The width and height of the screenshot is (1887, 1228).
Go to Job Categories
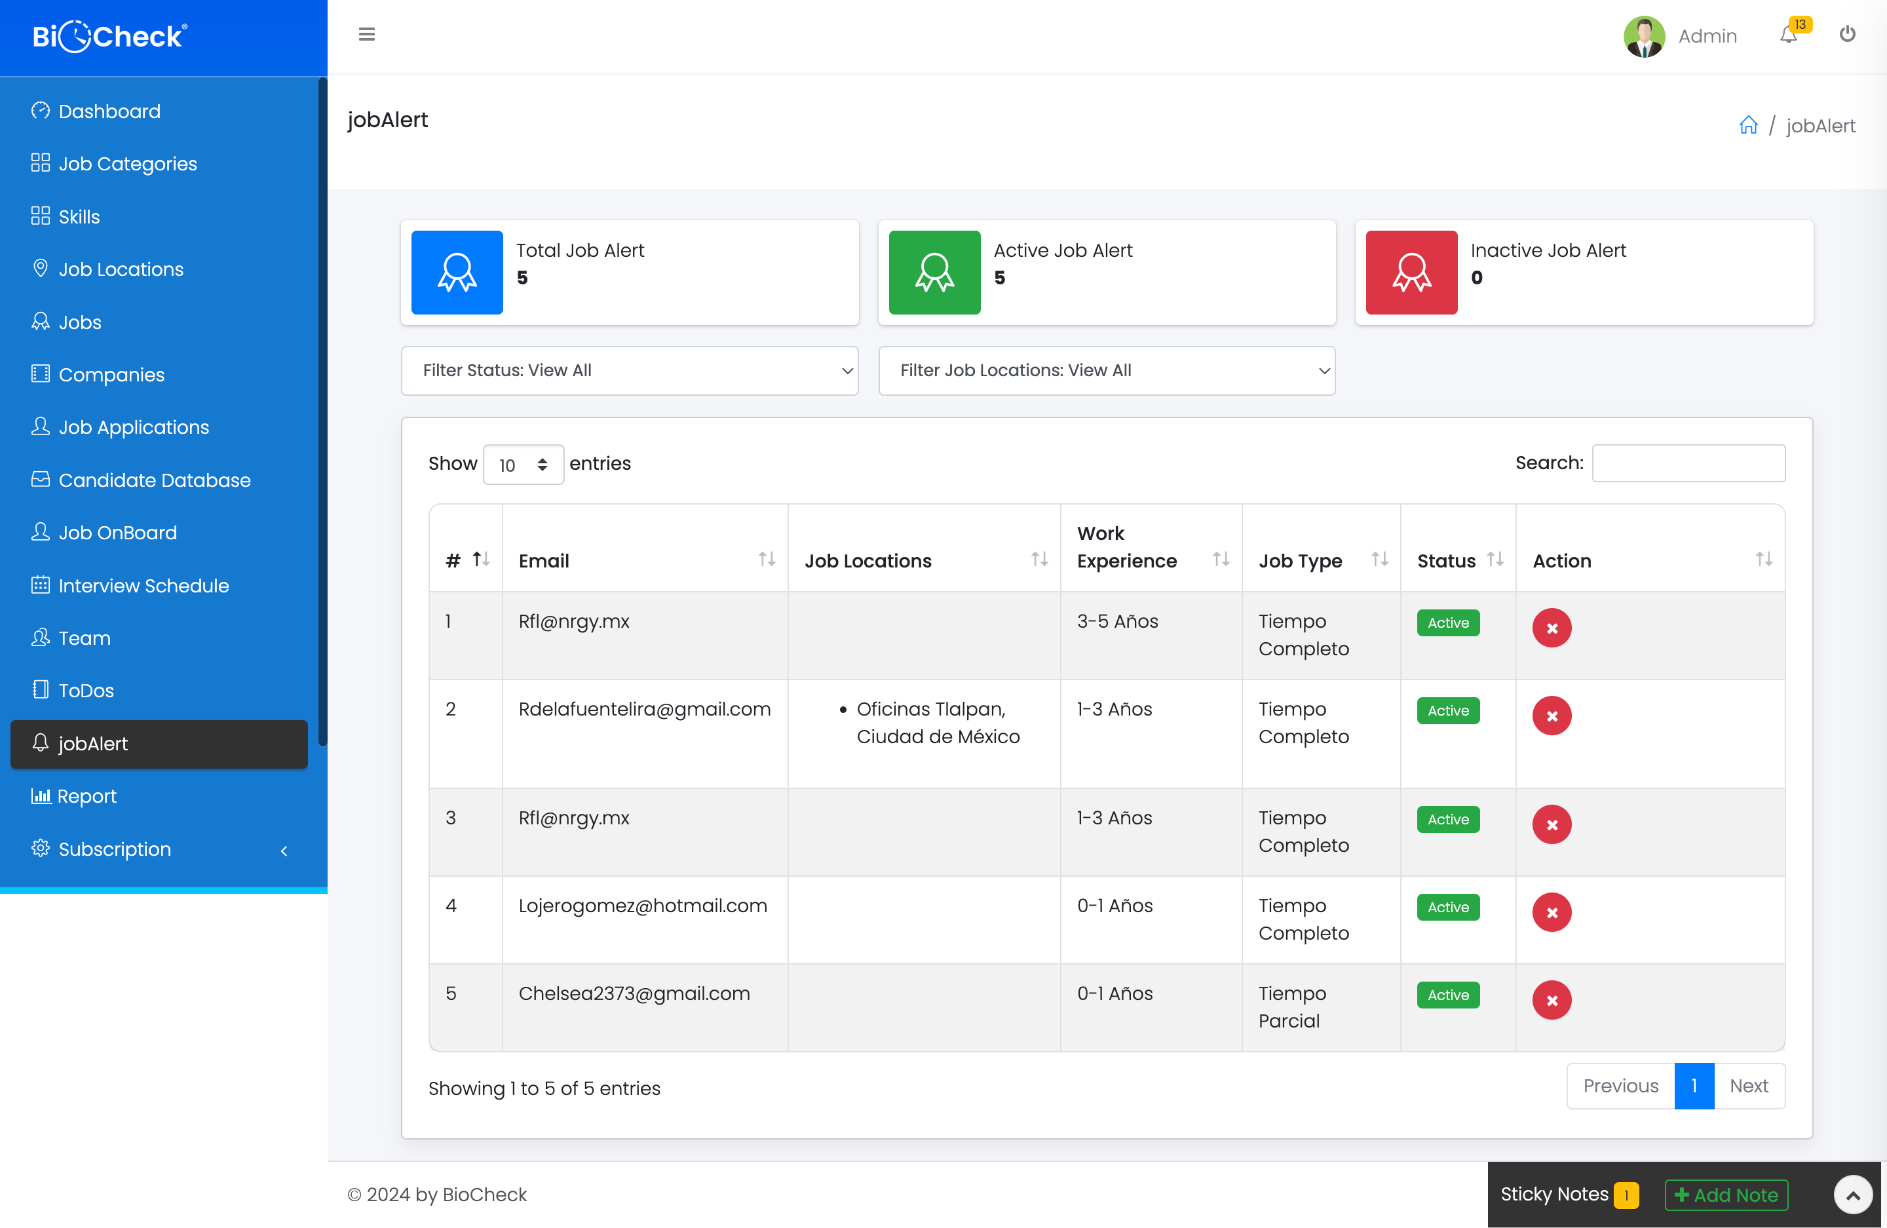(x=159, y=163)
